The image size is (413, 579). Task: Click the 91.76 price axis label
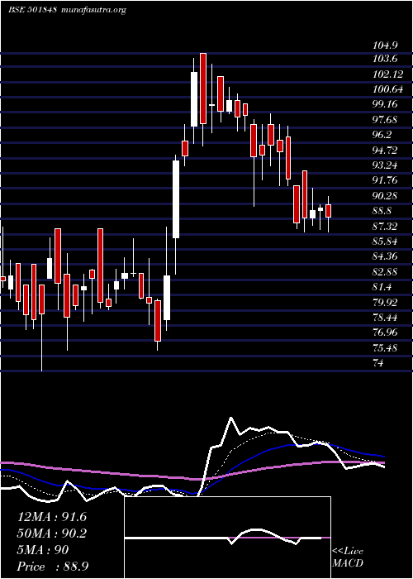coord(385,180)
